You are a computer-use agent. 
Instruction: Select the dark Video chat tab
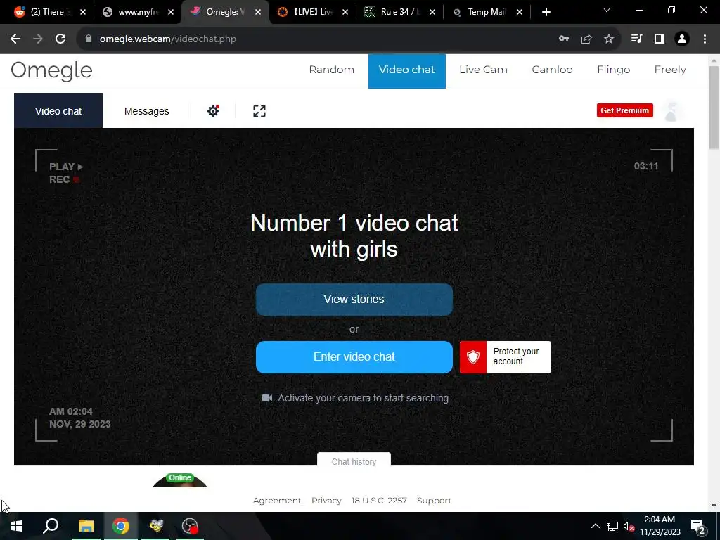tap(58, 110)
